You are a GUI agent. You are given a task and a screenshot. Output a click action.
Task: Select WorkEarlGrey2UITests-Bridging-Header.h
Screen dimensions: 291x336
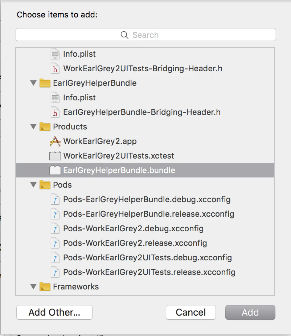pyautogui.click(x=145, y=69)
